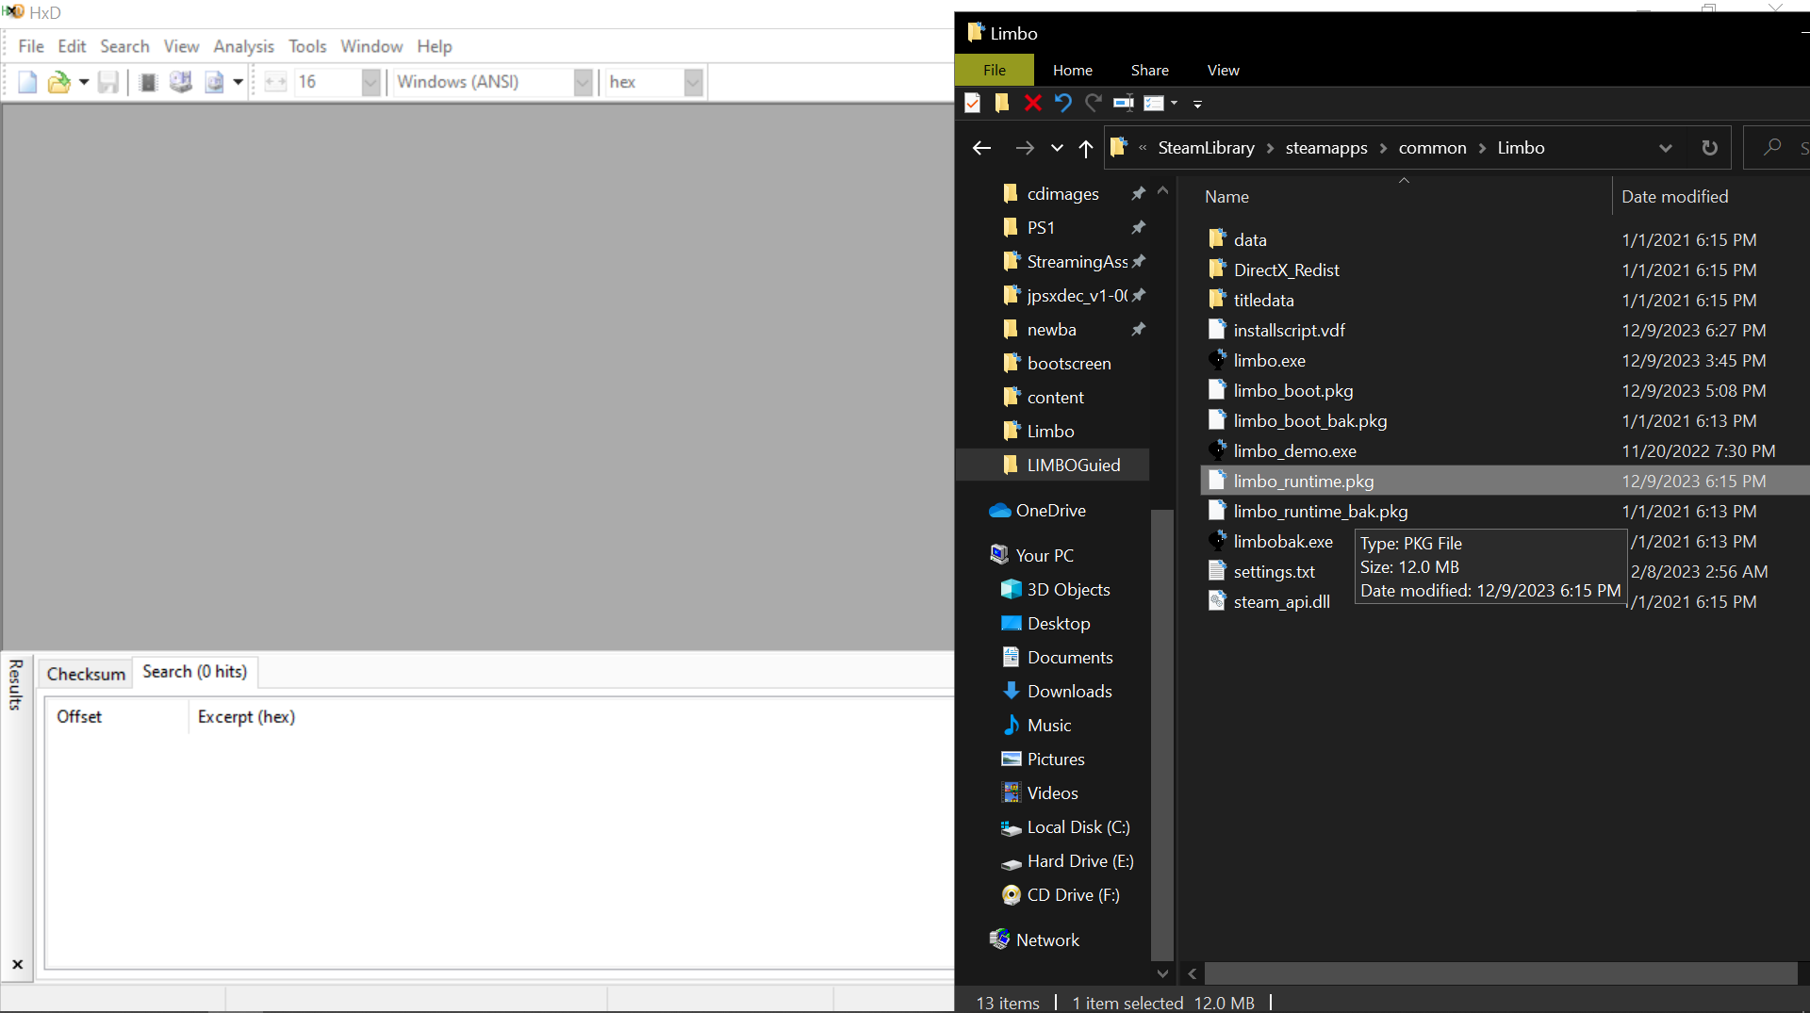Click the New folder icon in Explorer toolbar
1810x1013 pixels.
click(x=1002, y=103)
